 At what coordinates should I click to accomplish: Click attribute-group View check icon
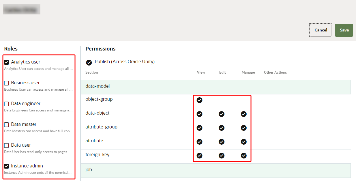point(199,128)
